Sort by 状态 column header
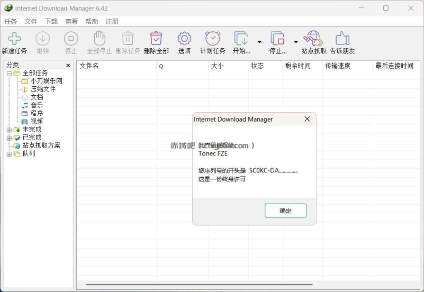 266,66
